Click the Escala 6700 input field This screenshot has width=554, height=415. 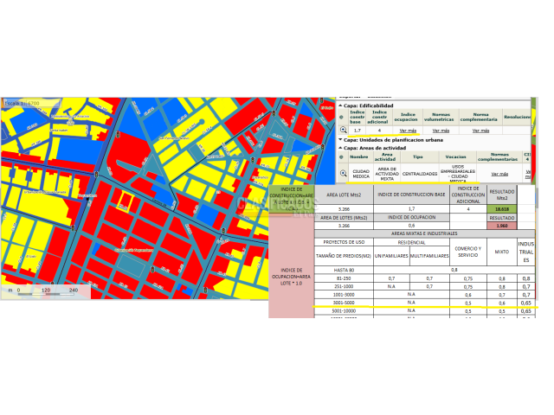click(x=43, y=104)
